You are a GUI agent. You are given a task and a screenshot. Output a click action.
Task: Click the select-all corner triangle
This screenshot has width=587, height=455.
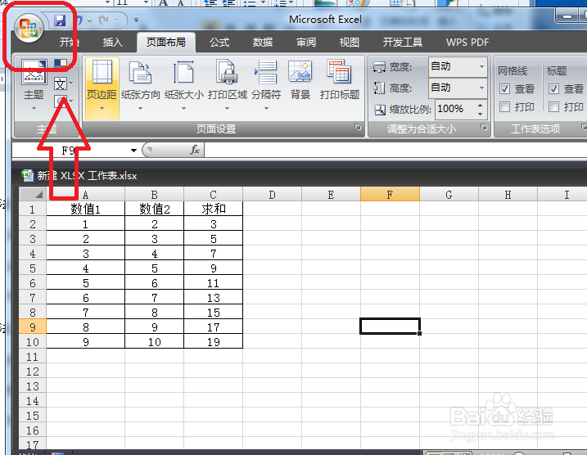pos(33,194)
